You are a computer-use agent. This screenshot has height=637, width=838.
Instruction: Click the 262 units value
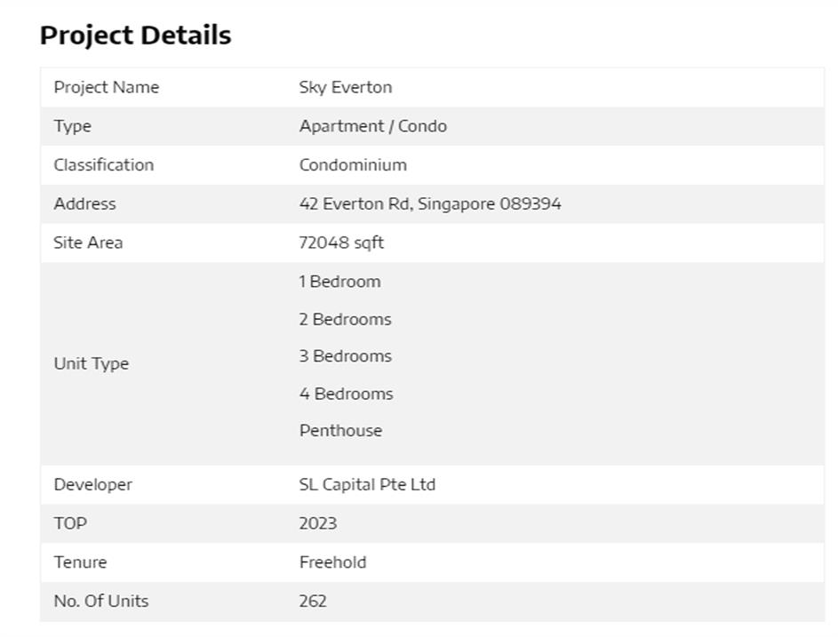click(x=313, y=601)
